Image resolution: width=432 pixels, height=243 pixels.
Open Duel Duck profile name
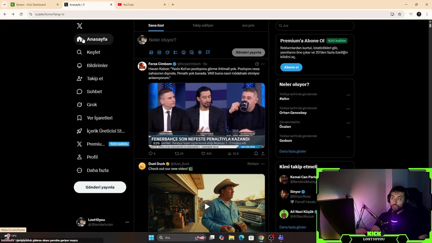pyautogui.click(x=157, y=164)
